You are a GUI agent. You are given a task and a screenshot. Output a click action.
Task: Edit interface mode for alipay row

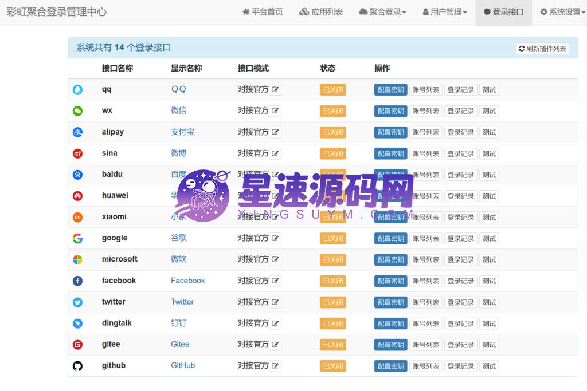pyautogui.click(x=275, y=132)
